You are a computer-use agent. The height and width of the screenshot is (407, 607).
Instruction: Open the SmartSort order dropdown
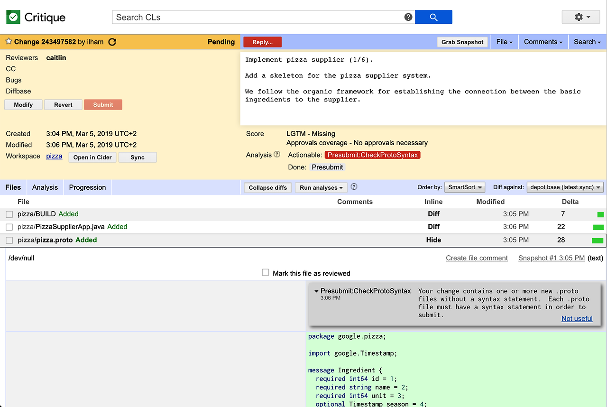464,187
